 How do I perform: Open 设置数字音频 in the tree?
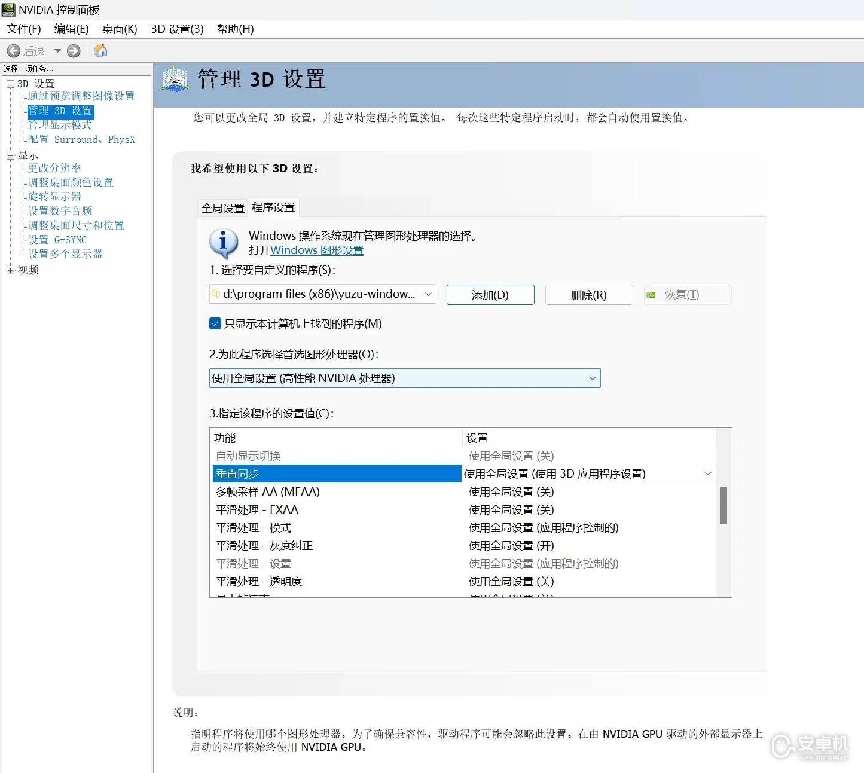click(x=60, y=211)
